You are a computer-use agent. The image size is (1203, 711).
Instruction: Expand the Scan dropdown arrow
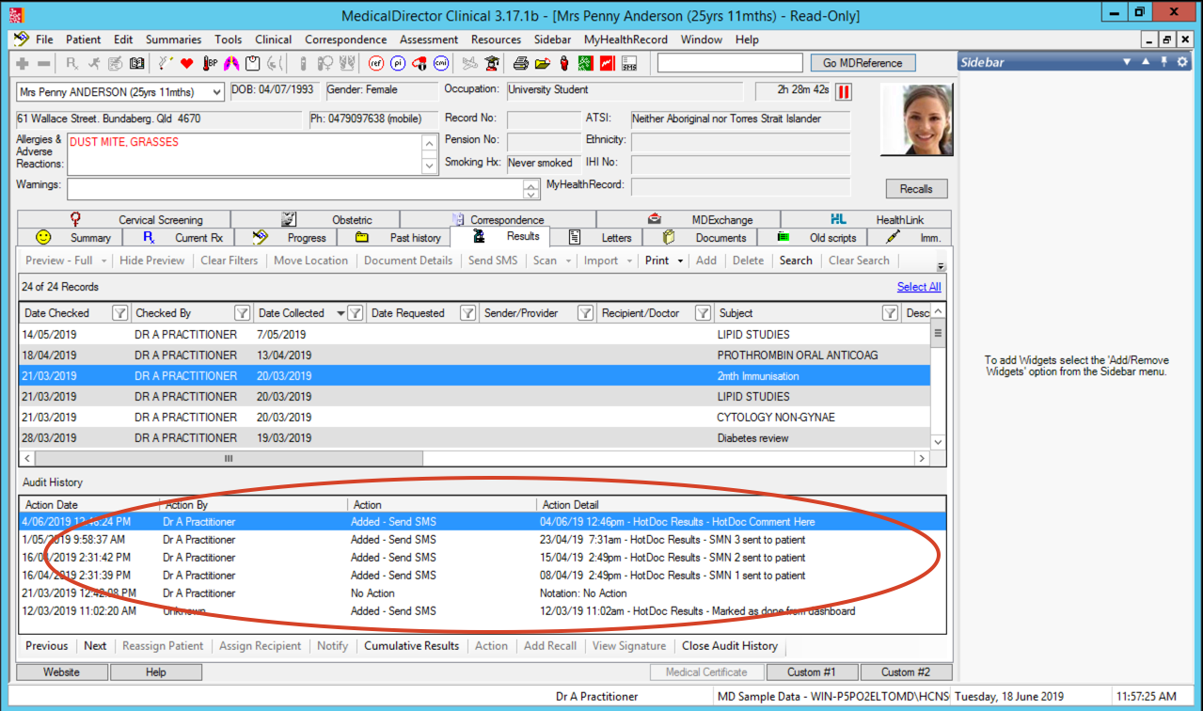(x=566, y=261)
